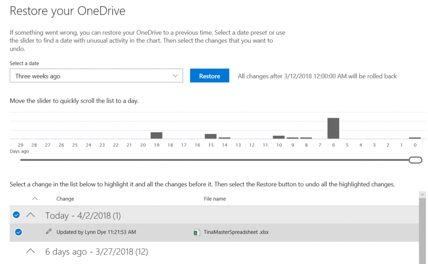Select the chart bar above day 19
This screenshot has height=264, width=428.
(x=156, y=136)
